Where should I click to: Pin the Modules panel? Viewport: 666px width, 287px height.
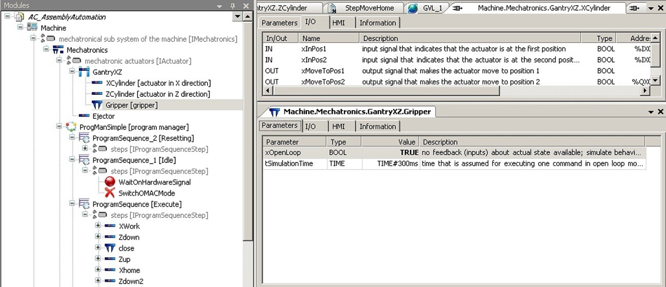pyautogui.click(x=232, y=6)
